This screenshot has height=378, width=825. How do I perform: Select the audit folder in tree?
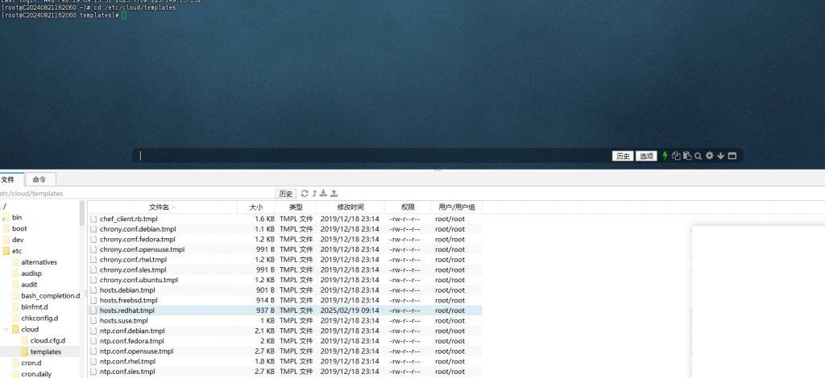[30, 285]
